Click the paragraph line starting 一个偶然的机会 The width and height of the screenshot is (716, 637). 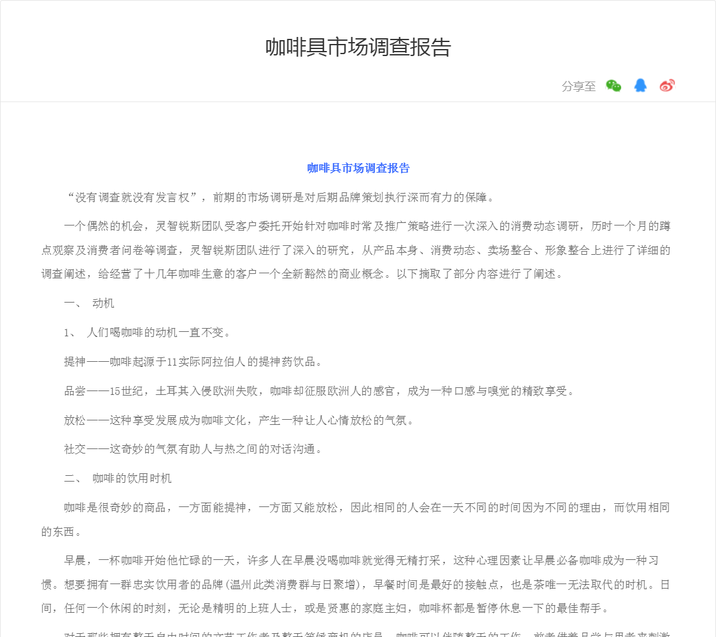pyautogui.click(x=367, y=226)
